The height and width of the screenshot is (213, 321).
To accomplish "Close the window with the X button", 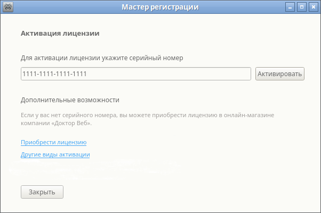I will 314,7.
